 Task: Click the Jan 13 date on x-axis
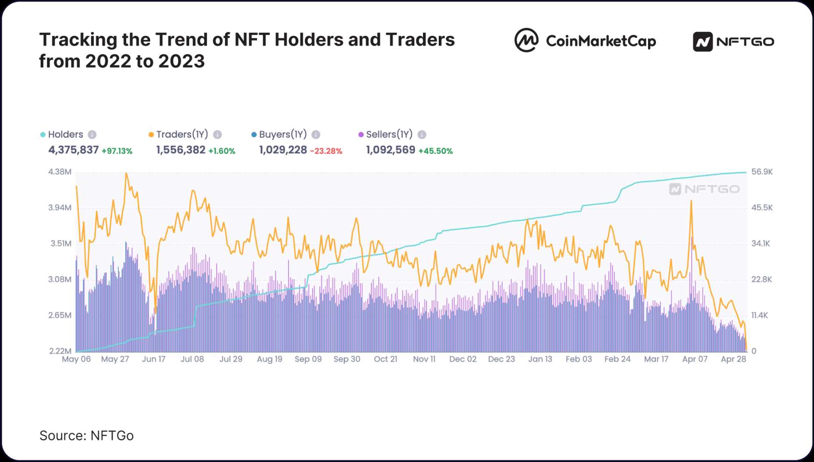click(x=540, y=359)
